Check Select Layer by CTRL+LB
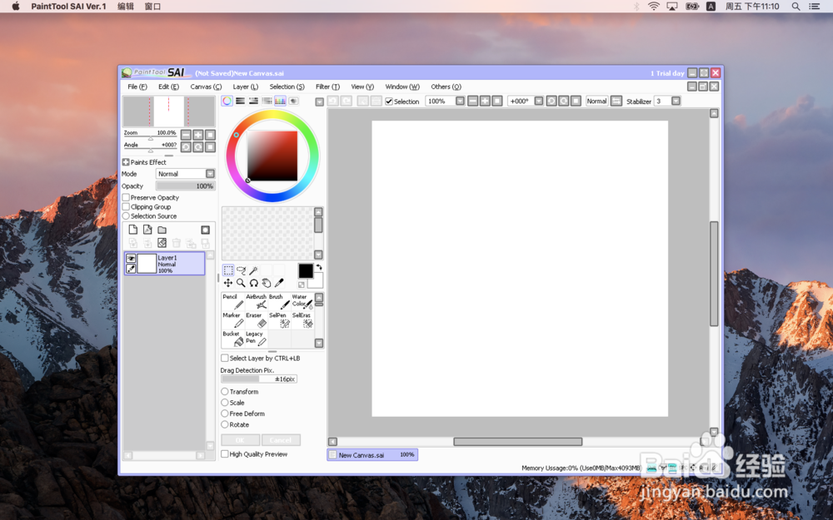833x520 pixels. tap(225, 358)
